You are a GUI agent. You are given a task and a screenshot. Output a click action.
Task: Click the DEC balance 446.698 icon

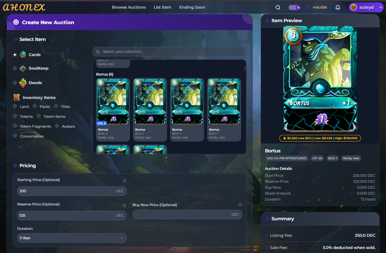click(x=309, y=8)
